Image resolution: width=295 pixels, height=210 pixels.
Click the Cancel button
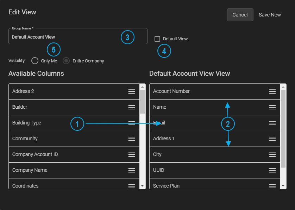click(x=240, y=15)
